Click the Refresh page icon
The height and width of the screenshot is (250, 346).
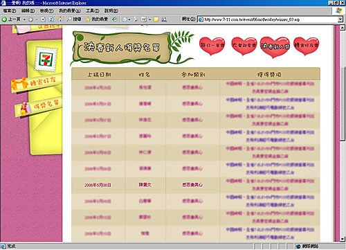[51, 19]
